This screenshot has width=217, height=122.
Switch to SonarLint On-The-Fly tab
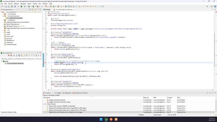(80, 93)
